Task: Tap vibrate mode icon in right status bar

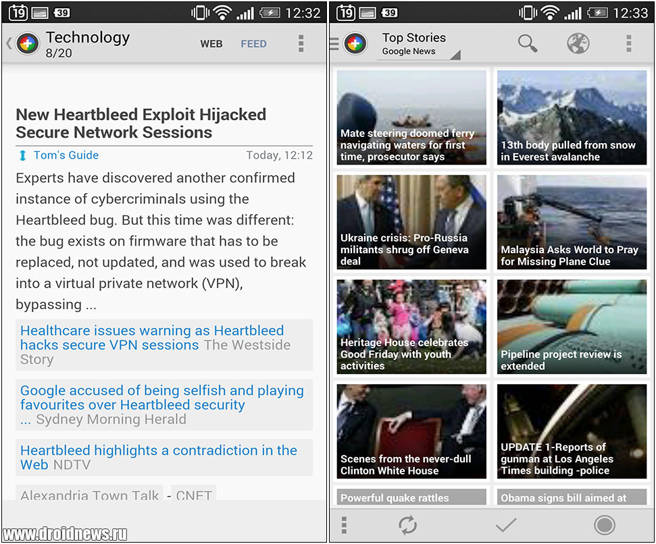Action: 528,13
